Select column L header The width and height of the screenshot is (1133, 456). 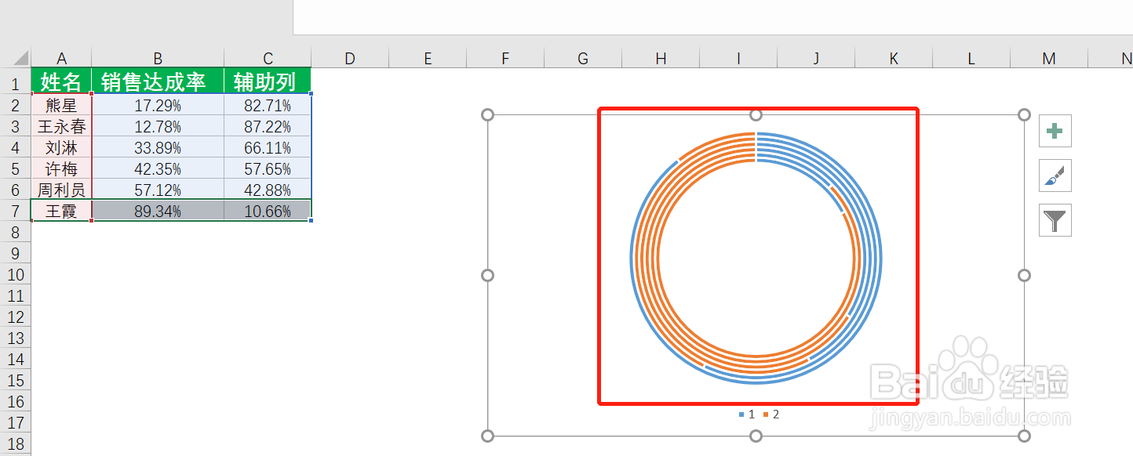click(x=971, y=58)
